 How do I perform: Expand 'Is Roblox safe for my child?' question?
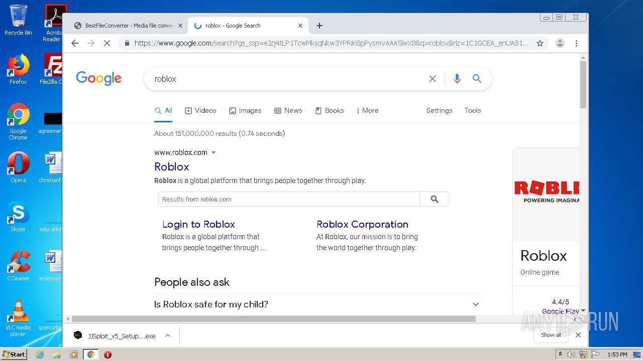coord(317,304)
